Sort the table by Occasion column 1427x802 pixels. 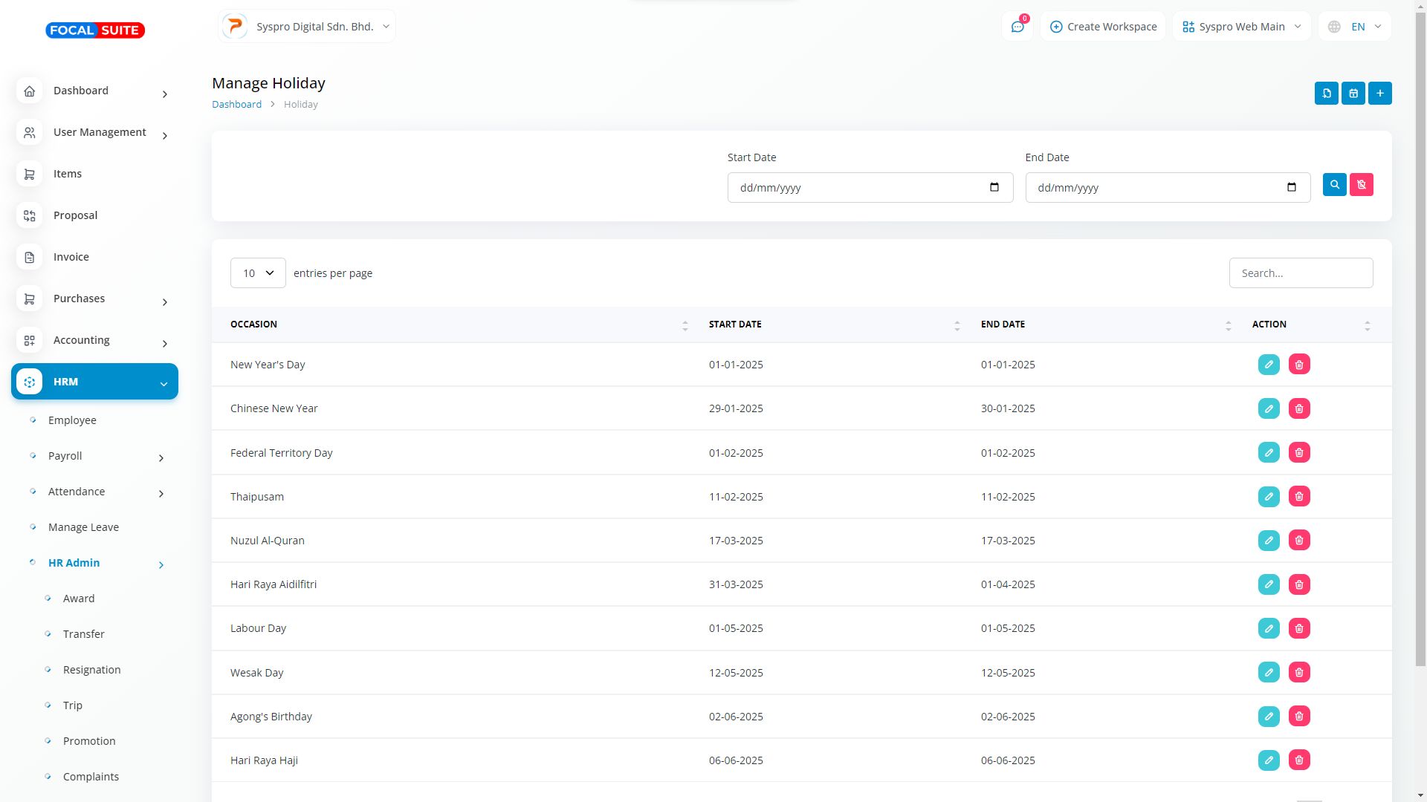253,325
